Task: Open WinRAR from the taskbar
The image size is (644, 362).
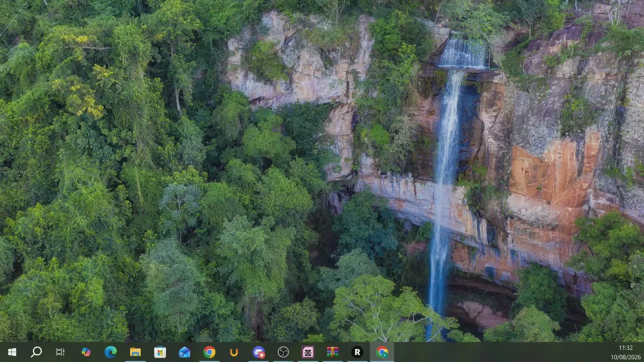Action: coord(333,352)
